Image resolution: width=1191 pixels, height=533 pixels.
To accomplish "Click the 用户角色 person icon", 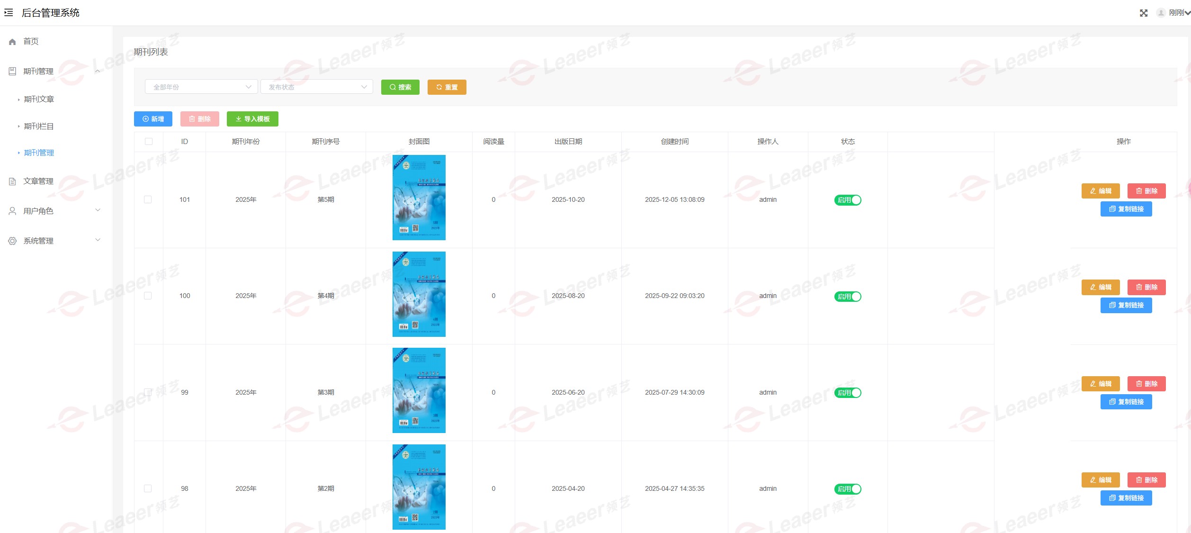I will [12, 211].
